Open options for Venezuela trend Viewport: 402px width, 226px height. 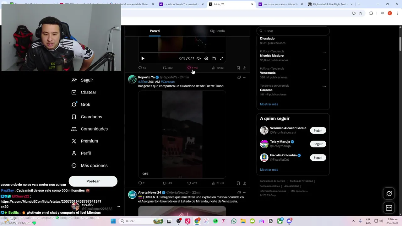click(324, 69)
